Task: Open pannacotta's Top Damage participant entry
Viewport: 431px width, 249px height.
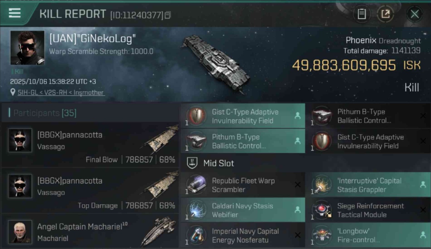Action: tap(90, 190)
